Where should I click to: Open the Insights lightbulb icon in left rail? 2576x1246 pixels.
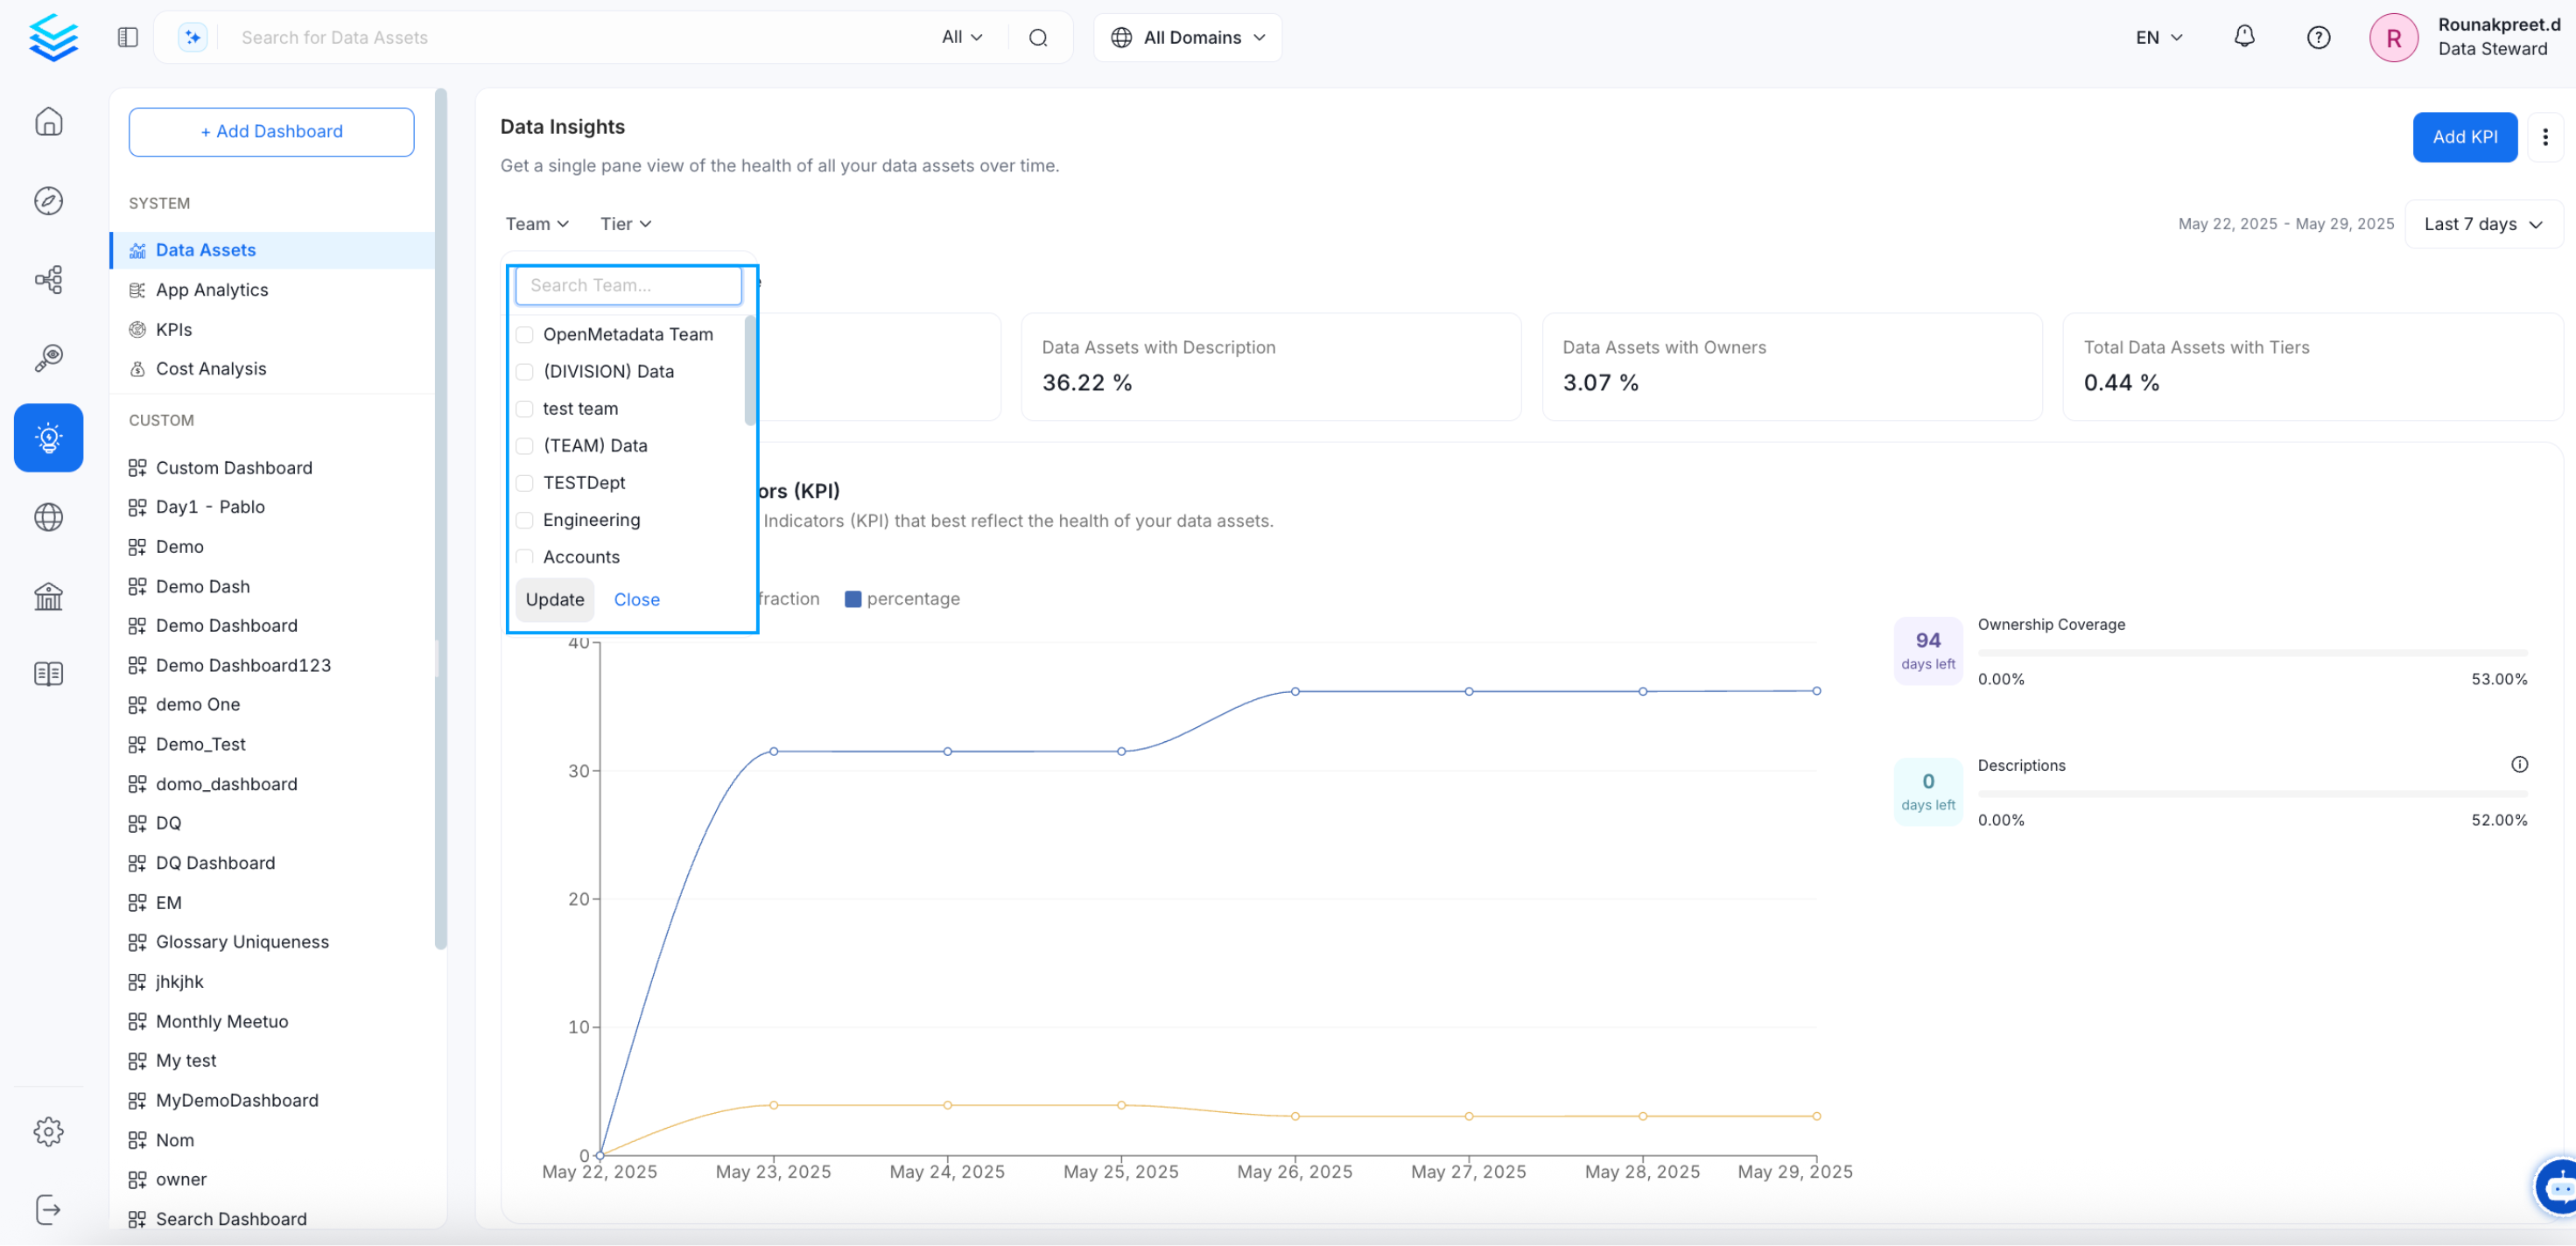point(49,437)
